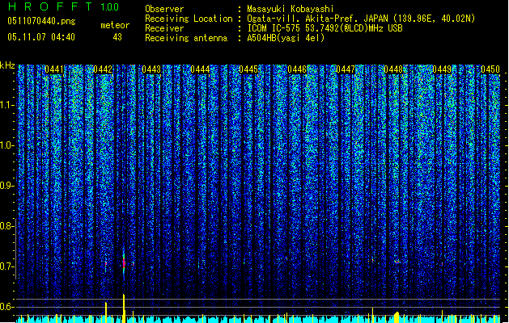The width and height of the screenshot is (509, 323).
Task: Click the strong red meteor echo after 0442
Action: click(x=124, y=262)
